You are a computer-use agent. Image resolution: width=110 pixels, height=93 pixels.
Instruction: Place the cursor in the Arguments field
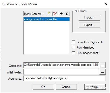pos(65,78)
